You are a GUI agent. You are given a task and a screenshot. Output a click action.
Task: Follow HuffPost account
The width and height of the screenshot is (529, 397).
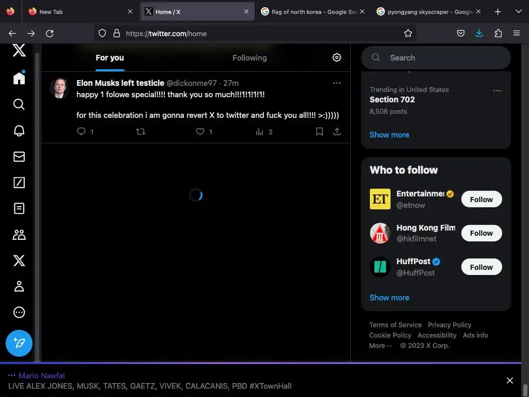[481, 267]
